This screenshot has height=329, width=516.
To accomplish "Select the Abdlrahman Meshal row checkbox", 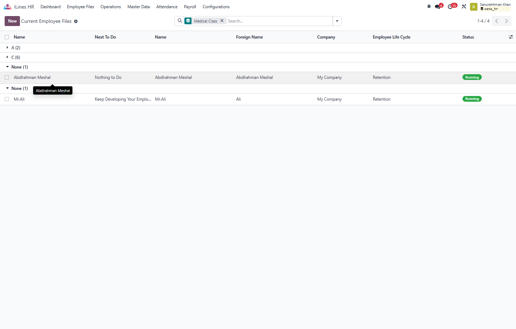I will pyautogui.click(x=7, y=77).
